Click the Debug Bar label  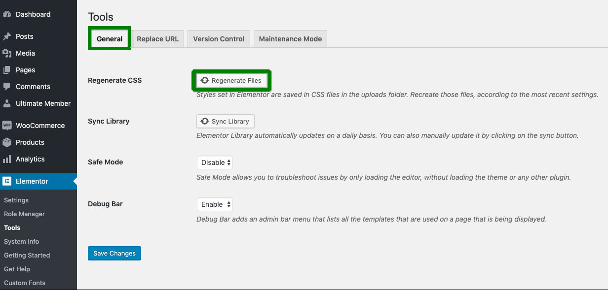(105, 204)
